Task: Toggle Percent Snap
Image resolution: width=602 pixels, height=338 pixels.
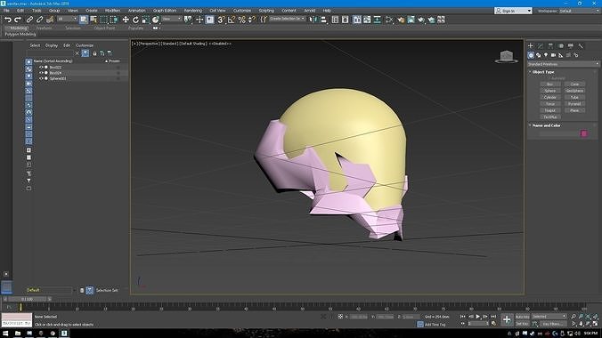Action: pyautogui.click(x=241, y=20)
